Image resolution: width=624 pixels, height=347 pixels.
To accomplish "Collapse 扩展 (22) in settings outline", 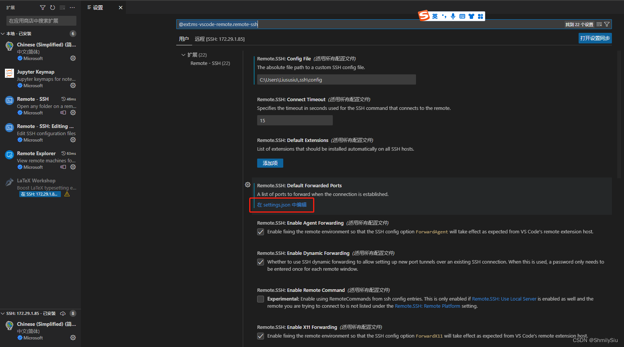I will click(183, 54).
